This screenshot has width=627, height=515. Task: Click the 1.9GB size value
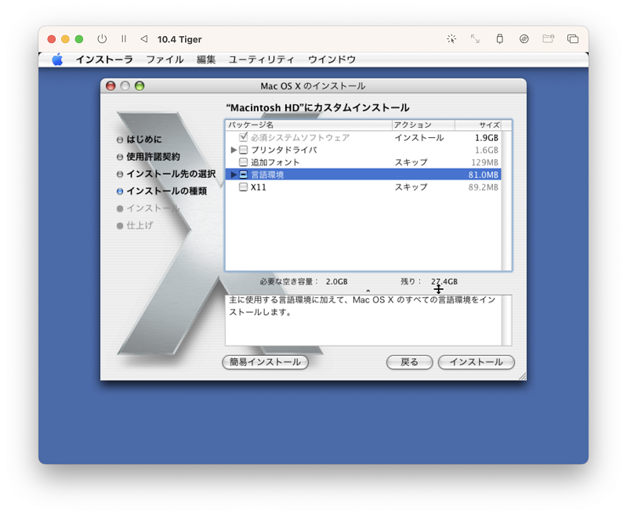click(487, 138)
